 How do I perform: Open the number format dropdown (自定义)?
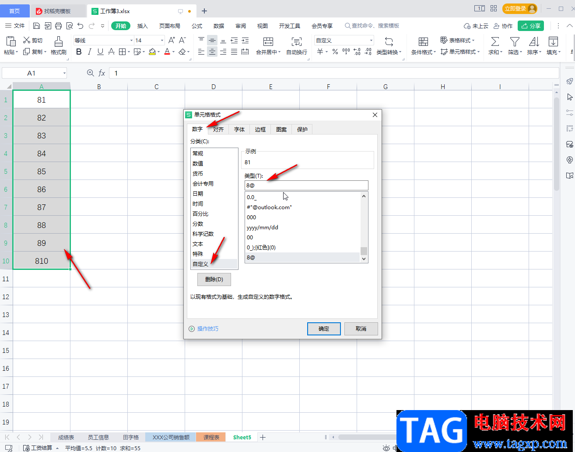coord(371,40)
